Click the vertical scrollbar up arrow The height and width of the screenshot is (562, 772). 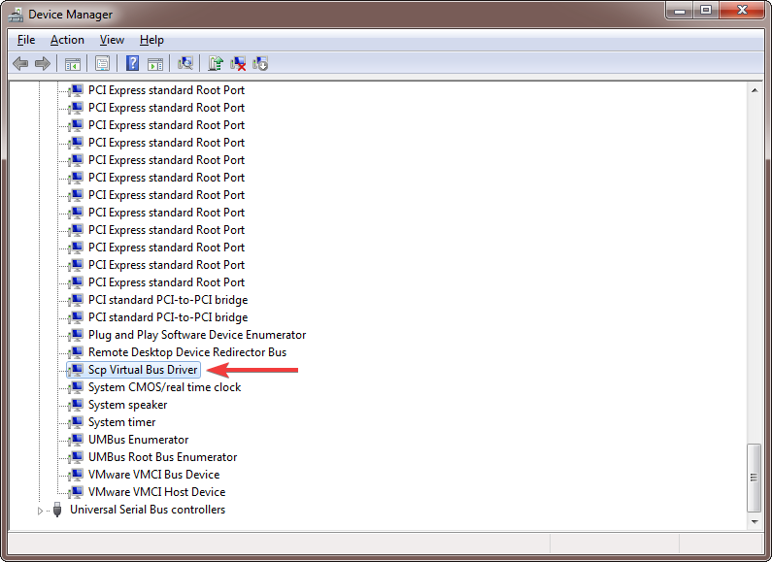pos(755,90)
